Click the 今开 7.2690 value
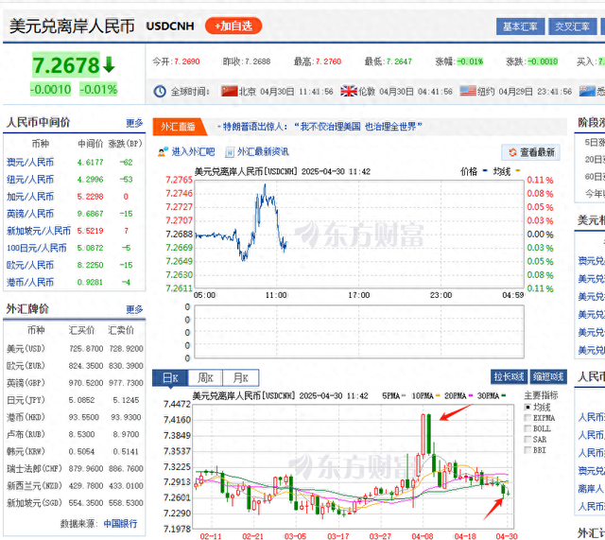This screenshot has height=540, width=605. point(187,61)
